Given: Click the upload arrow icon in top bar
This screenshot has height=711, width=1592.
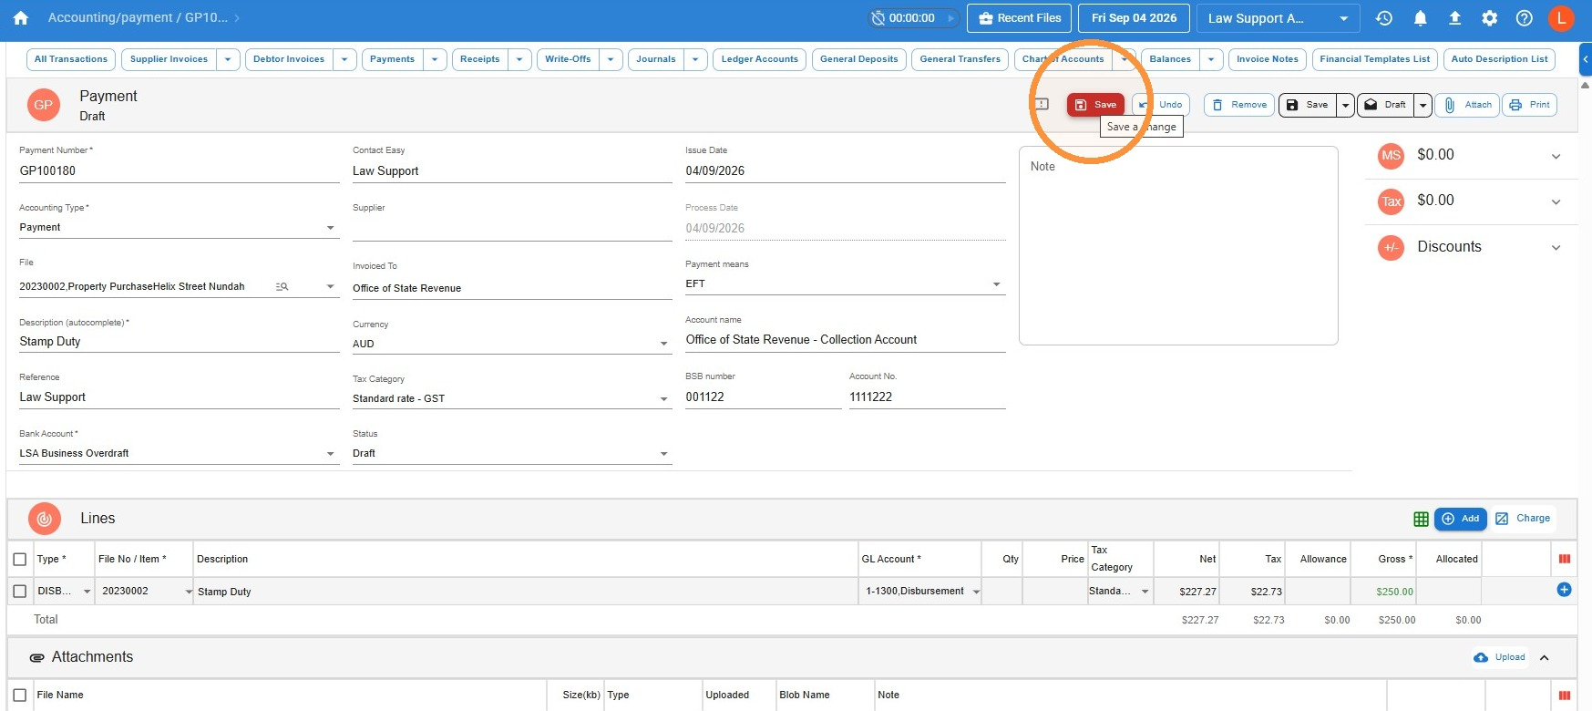Looking at the screenshot, I should pyautogui.click(x=1454, y=18).
